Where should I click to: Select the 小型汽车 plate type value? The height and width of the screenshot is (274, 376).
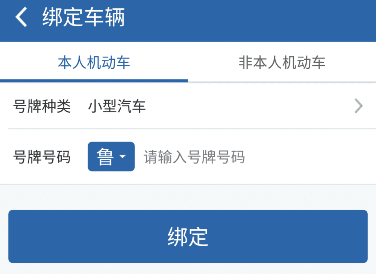tap(117, 107)
